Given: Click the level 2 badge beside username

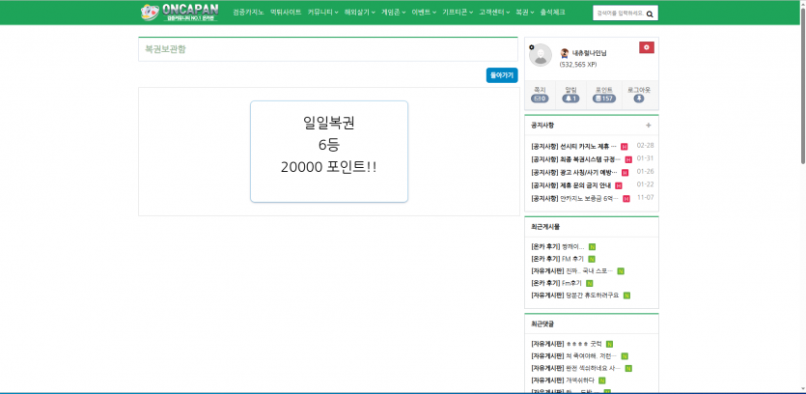Looking at the screenshot, I should [565, 52].
